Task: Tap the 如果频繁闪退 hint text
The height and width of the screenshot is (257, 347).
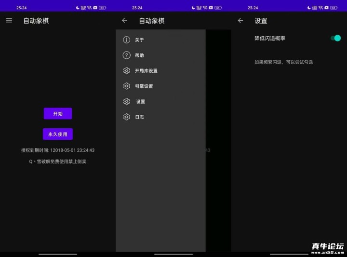Action: [283, 62]
